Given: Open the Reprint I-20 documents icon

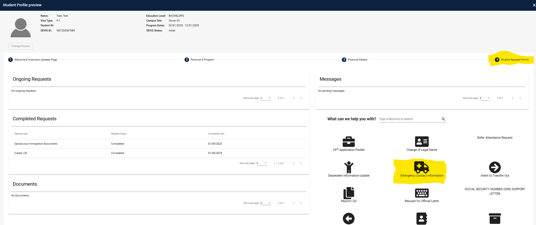Looking at the screenshot, I should click(x=349, y=193).
